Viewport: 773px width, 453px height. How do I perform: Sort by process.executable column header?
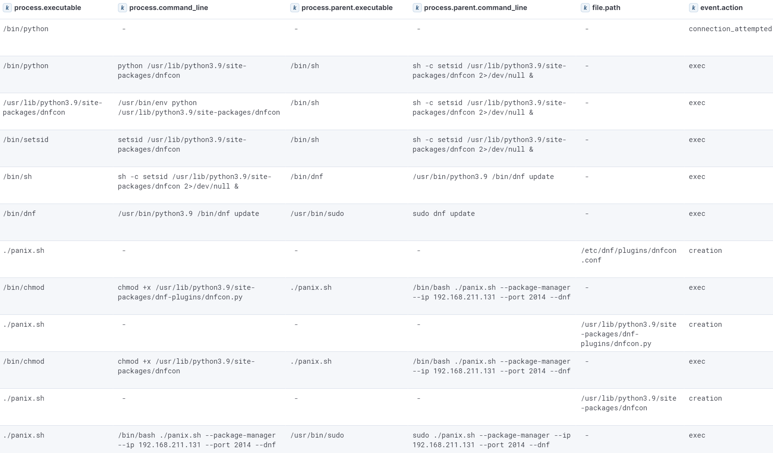click(x=47, y=8)
